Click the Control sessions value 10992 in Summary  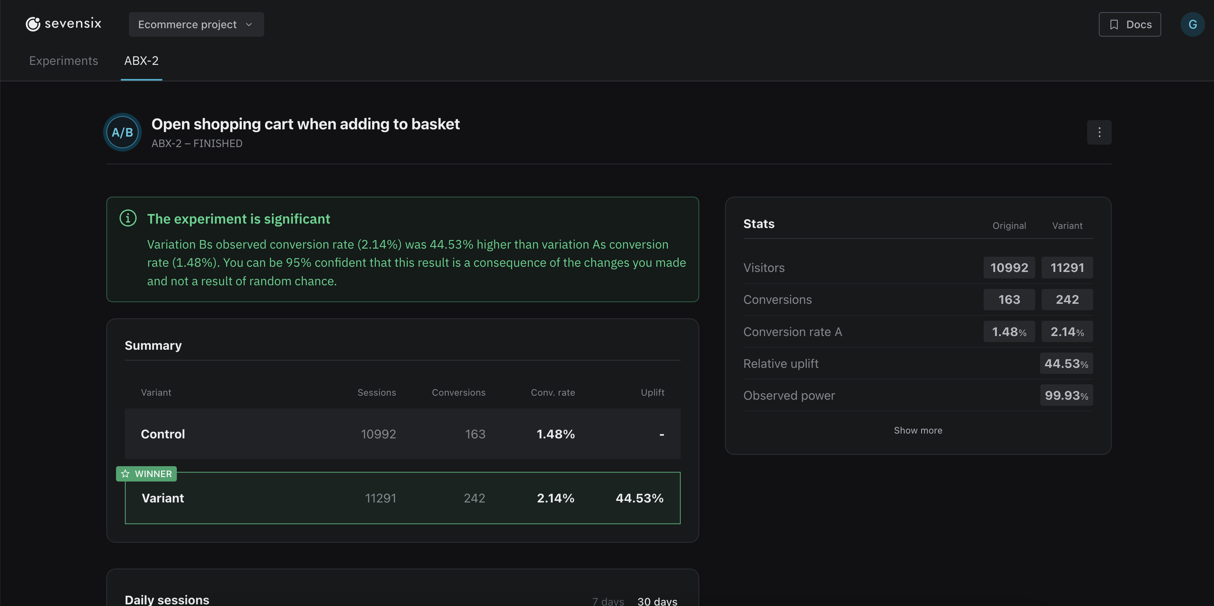pyautogui.click(x=379, y=434)
